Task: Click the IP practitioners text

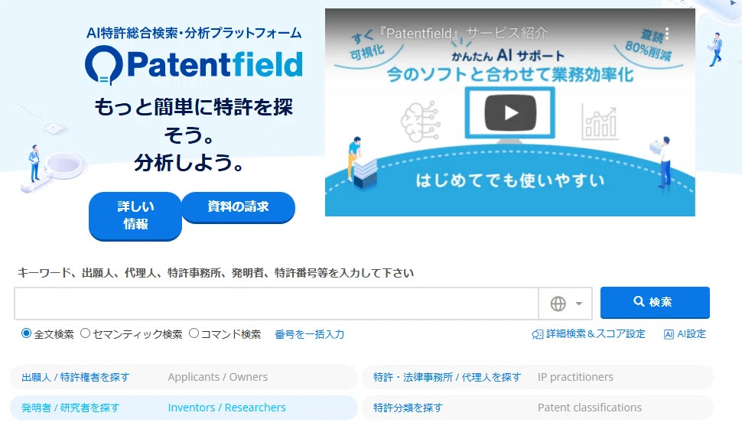Action: [575, 377]
